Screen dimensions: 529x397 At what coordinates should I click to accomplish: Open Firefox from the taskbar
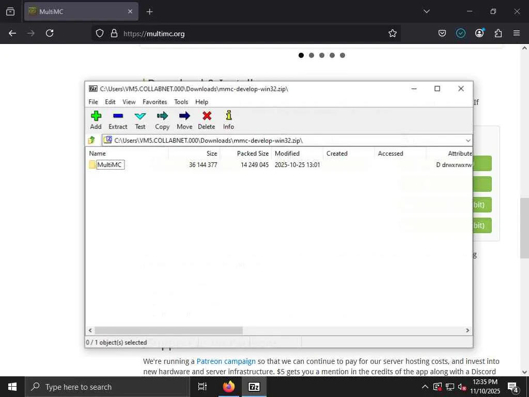pyautogui.click(x=229, y=387)
